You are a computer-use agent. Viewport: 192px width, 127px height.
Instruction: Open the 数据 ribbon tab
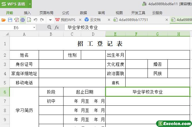click(x=83, y=13)
